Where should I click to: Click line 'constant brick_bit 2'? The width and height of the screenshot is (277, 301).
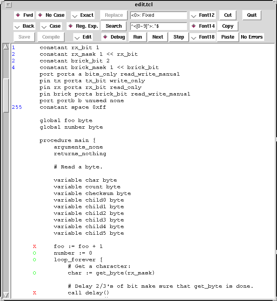[75, 61]
